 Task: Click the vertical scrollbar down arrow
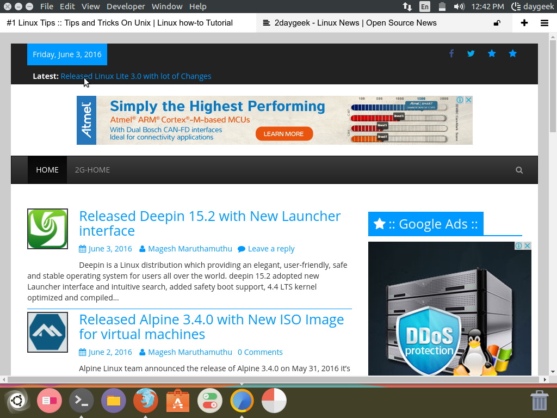[x=553, y=372]
